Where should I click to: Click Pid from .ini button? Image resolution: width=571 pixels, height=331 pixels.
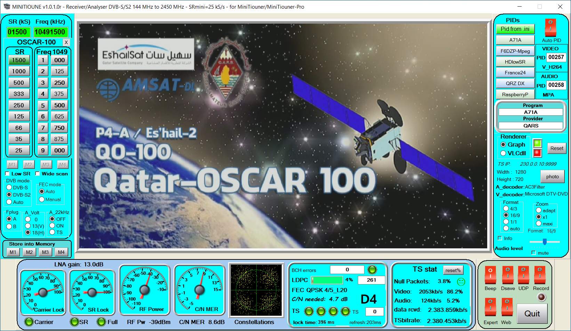(x=515, y=29)
